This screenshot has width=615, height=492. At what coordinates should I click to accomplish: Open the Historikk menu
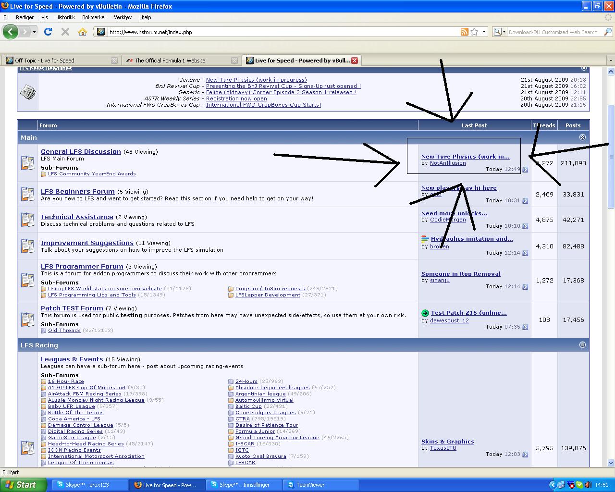click(x=65, y=17)
